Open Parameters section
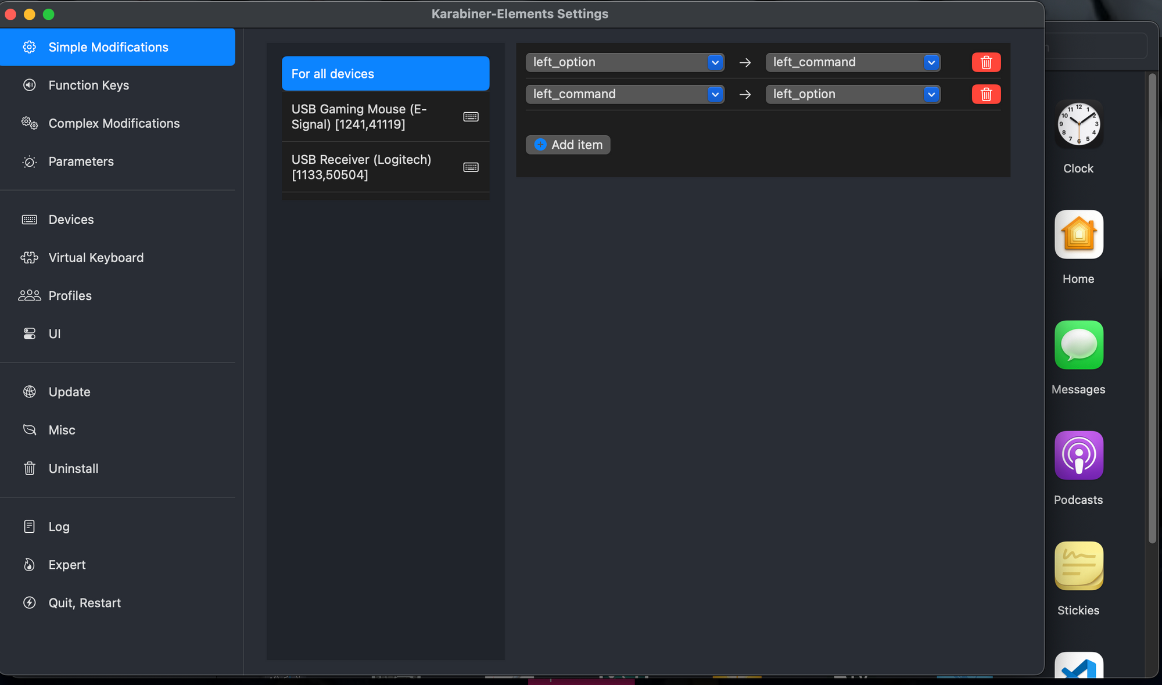Viewport: 1162px width, 685px height. tap(117, 162)
